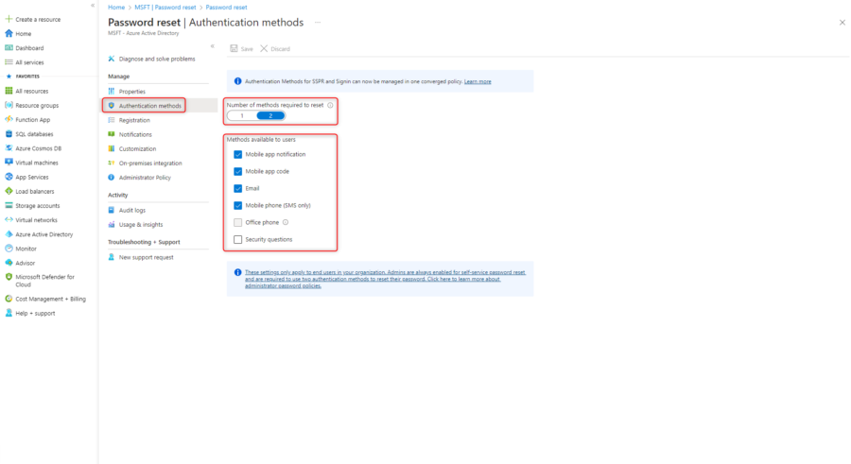Click the Function App lightning icon
This screenshot has height=464, width=851.
pos(9,120)
